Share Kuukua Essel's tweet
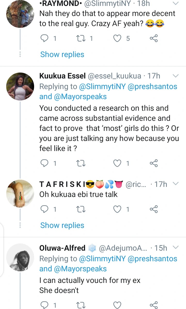Image resolution: width=186 pixels, height=309 pixels. [x=154, y=163]
